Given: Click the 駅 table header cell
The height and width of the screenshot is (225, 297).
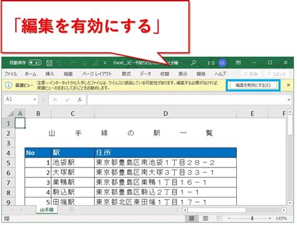Looking at the screenshot, I should pyautogui.click(x=73, y=152).
